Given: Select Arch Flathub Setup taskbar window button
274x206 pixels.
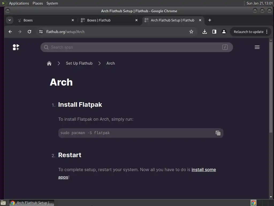Looking at the screenshot, I should pyautogui.click(x=32, y=203).
